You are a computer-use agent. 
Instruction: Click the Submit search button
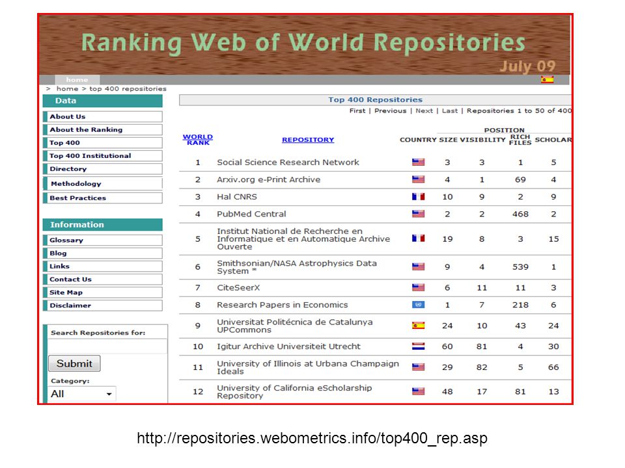(74, 363)
